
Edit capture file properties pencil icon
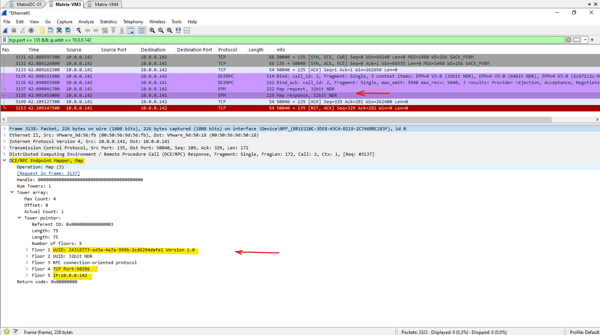15,332
